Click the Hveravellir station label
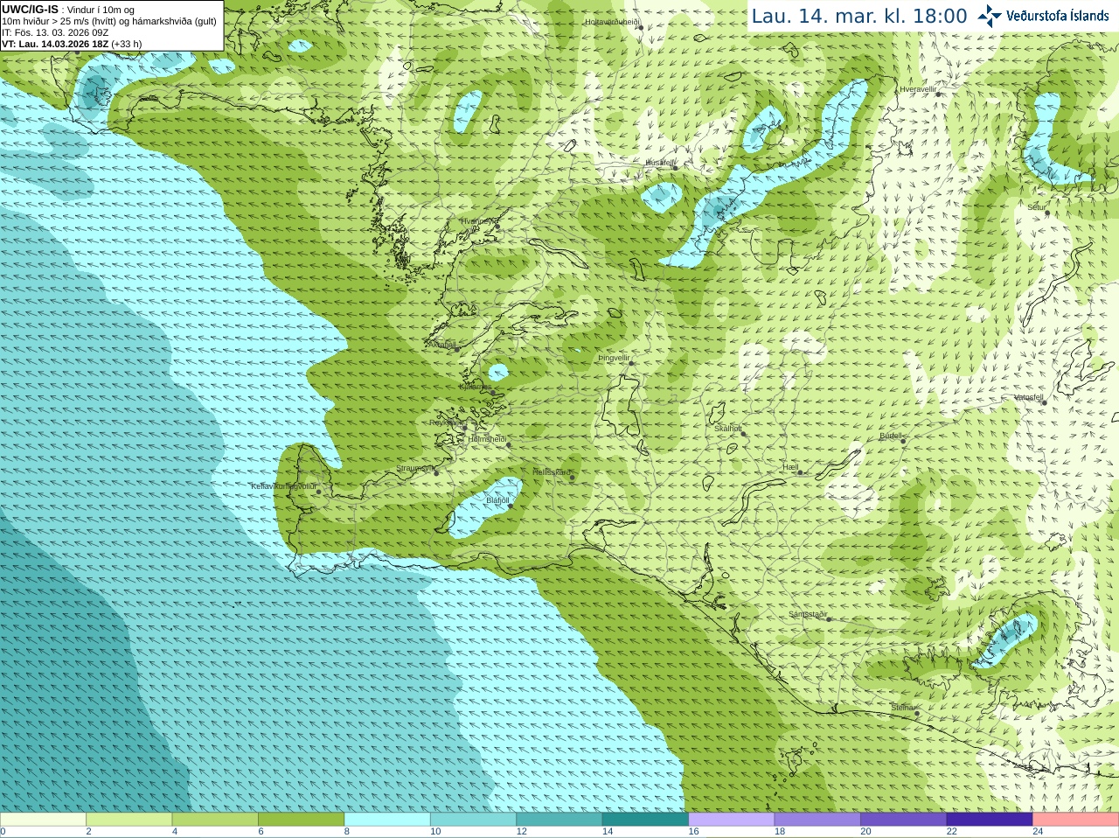Image resolution: width=1119 pixels, height=838 pixels. [x=918, y=89]
